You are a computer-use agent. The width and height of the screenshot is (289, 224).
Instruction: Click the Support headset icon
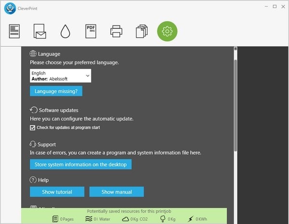[x=33, y=144]
